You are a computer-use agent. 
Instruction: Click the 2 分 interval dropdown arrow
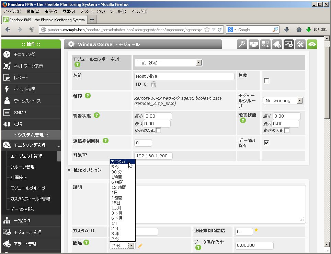pyautogui.click(x=131, y=245)
